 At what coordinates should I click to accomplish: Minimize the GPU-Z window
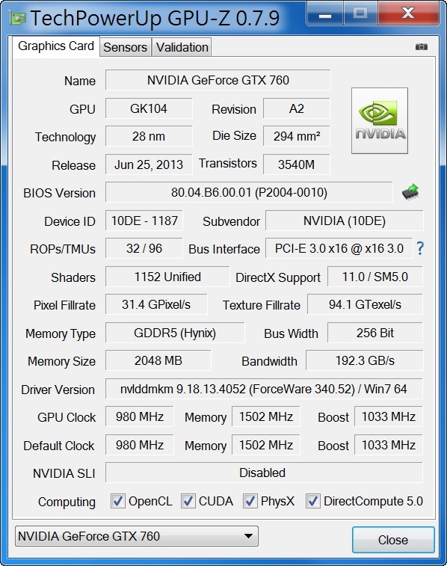pyautogui.click(x=325, y=14)
